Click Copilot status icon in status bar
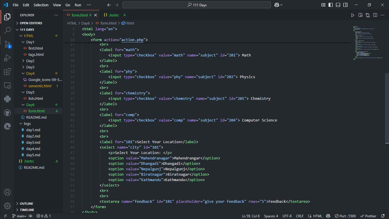 coord(328,216)
